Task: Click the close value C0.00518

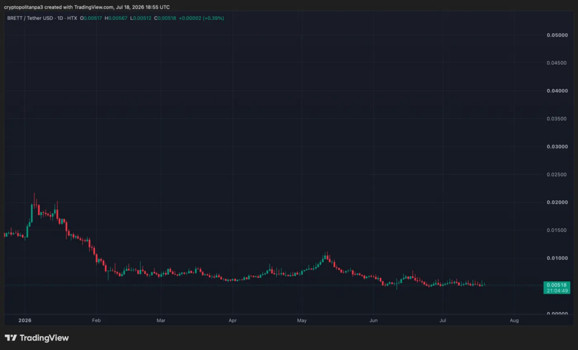Action: click(165, 18)
